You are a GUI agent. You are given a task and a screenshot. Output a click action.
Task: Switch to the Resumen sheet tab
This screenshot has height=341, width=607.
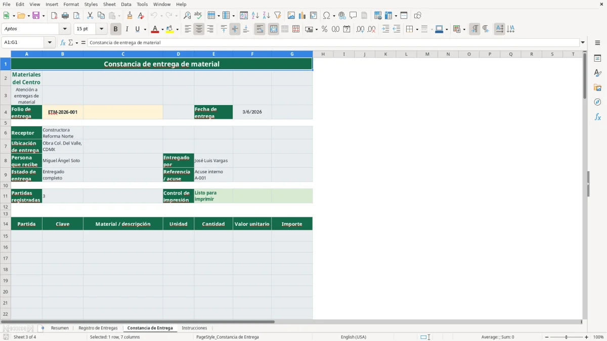point(60,328)
